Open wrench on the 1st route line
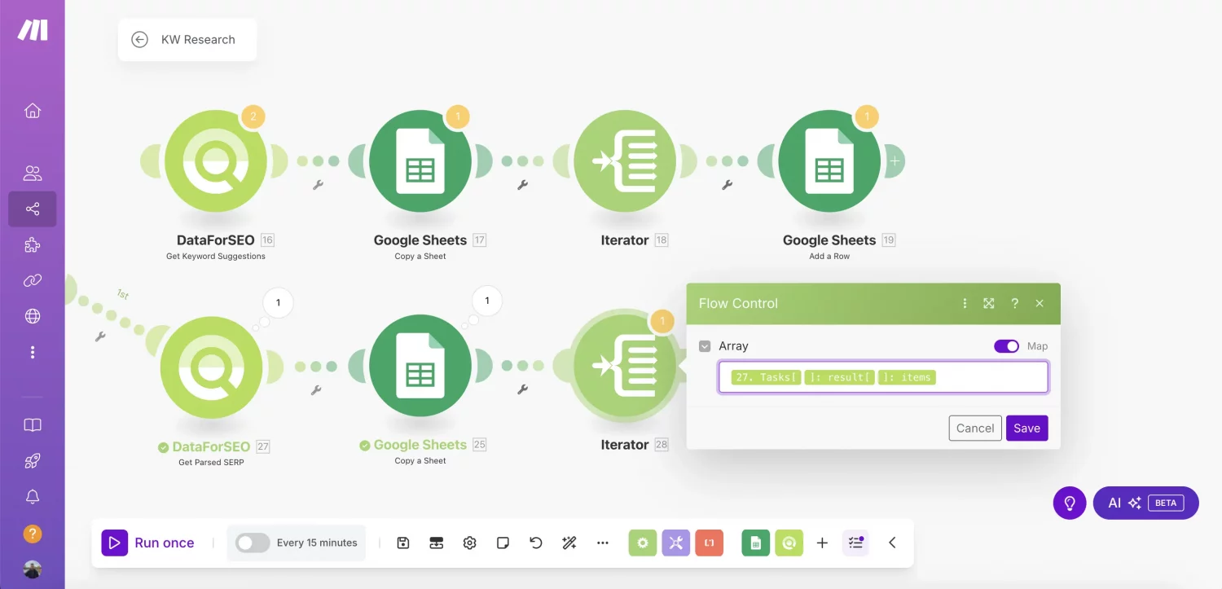1222x589 pixels. pyautogui.click(x=100, y=336)
